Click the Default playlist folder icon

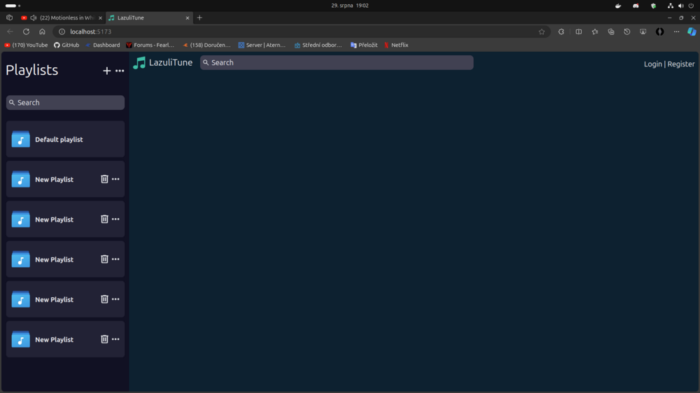(x=20, y=139)
